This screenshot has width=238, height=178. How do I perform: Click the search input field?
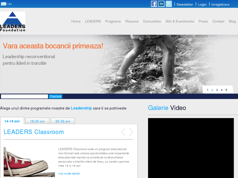coord(25,96)
